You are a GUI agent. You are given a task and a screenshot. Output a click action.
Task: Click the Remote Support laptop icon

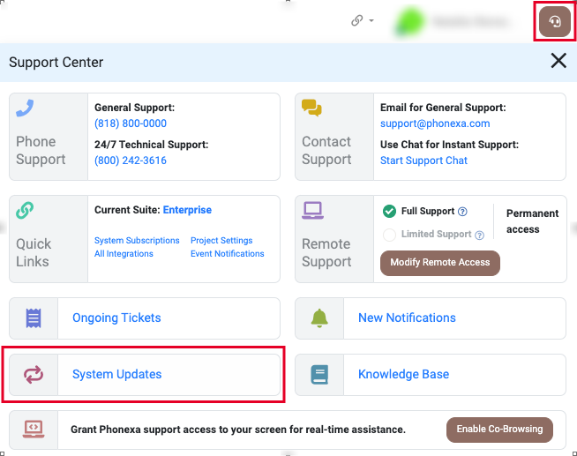coord(312,210)
